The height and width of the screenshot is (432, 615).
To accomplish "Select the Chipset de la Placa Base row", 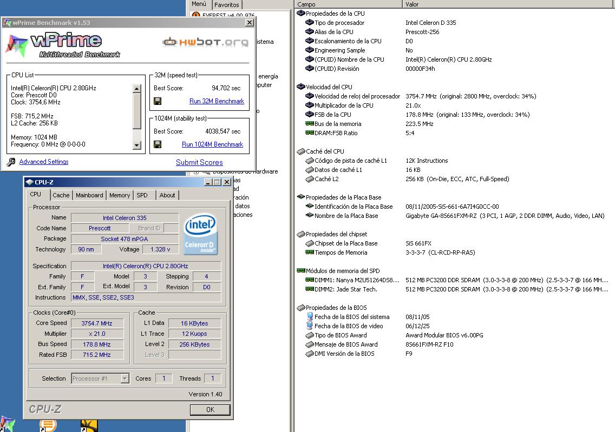I will coord(455,243).
